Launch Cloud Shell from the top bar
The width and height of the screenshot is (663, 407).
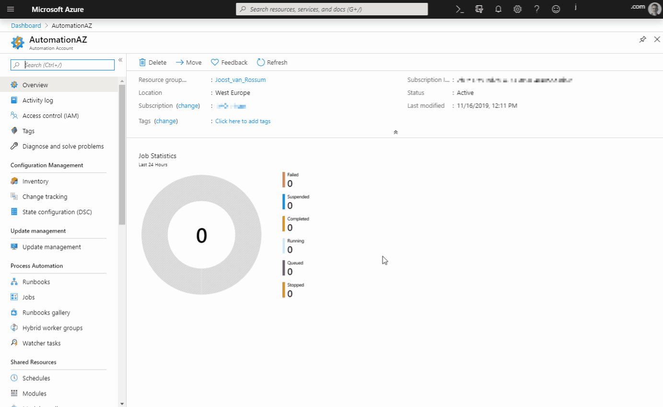459,9
